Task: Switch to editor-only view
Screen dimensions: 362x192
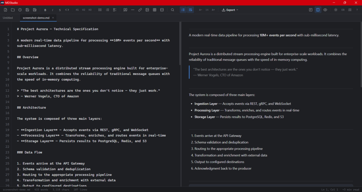Action: tap(311, 10)
